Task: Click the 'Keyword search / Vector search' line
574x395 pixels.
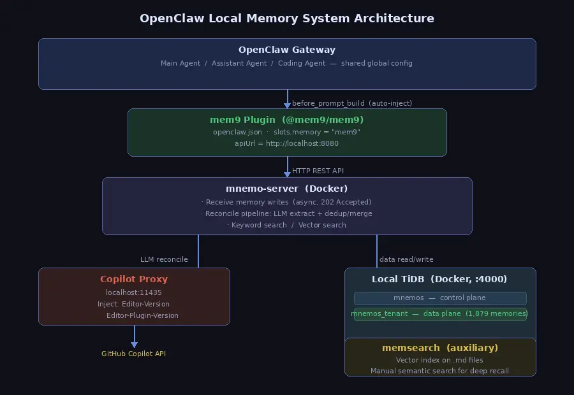Action: click(287, 225)
